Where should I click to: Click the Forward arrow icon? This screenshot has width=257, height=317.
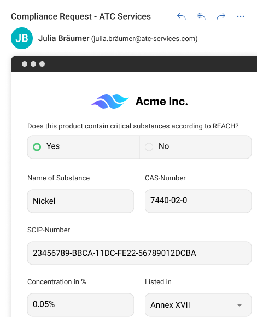(x=221, y=16)
